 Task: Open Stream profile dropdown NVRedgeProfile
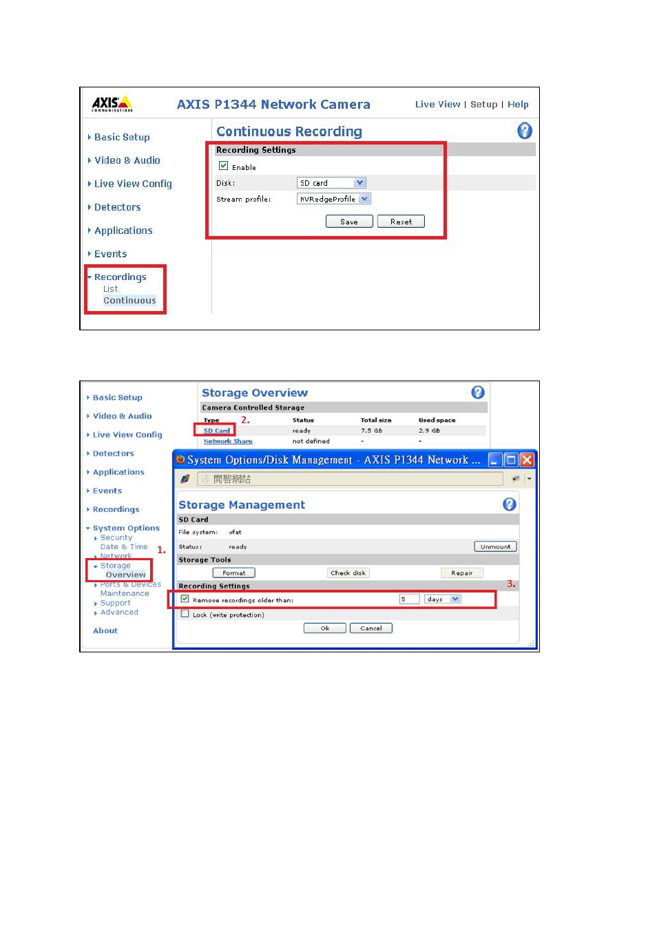point(334,199)
